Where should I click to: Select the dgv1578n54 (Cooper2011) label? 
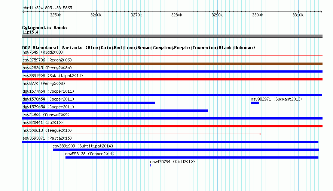click(48, 99)
